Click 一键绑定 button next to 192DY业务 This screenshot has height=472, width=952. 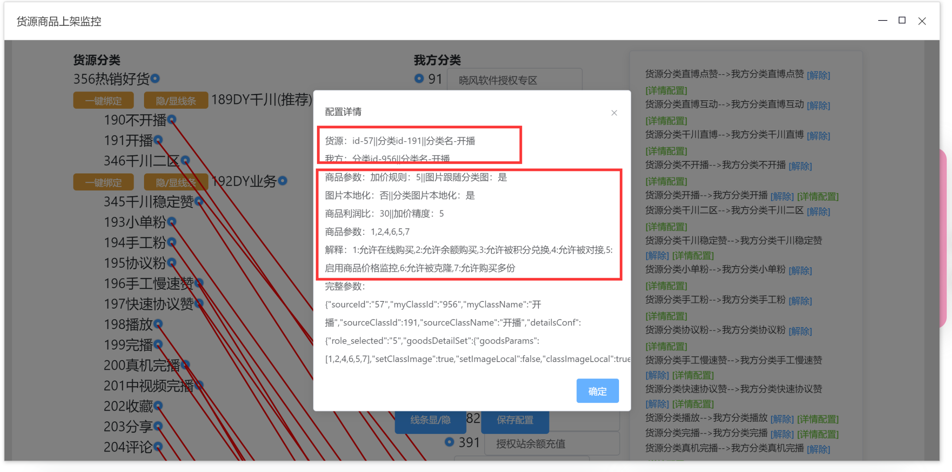click(104, 182)
